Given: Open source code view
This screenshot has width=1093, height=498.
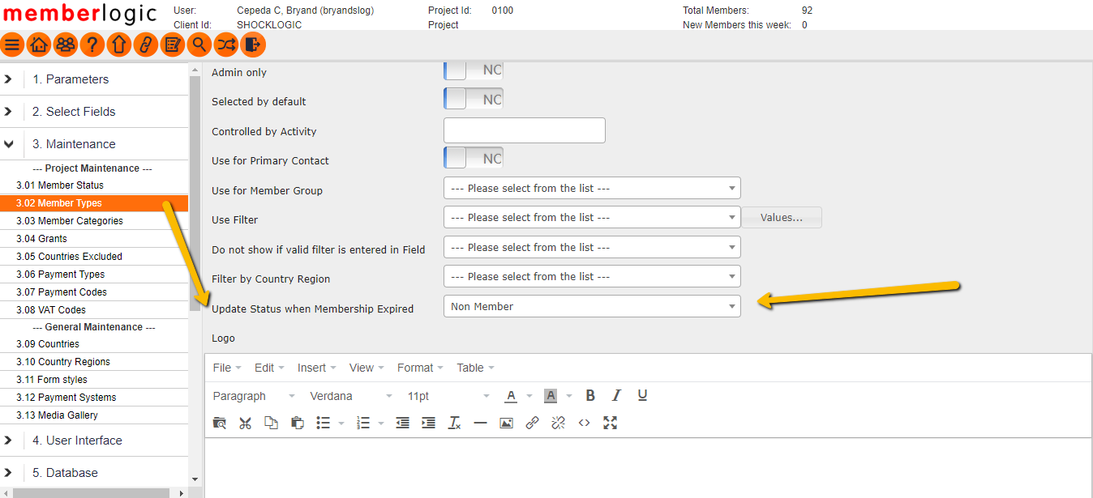Looking at the screenshot, I should (584, 423).
